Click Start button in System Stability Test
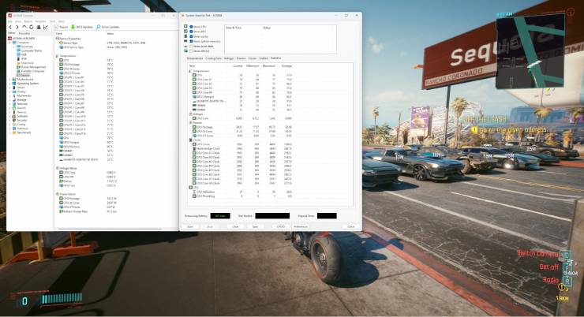The image size is (584, 317). click(x=190, y=226)
